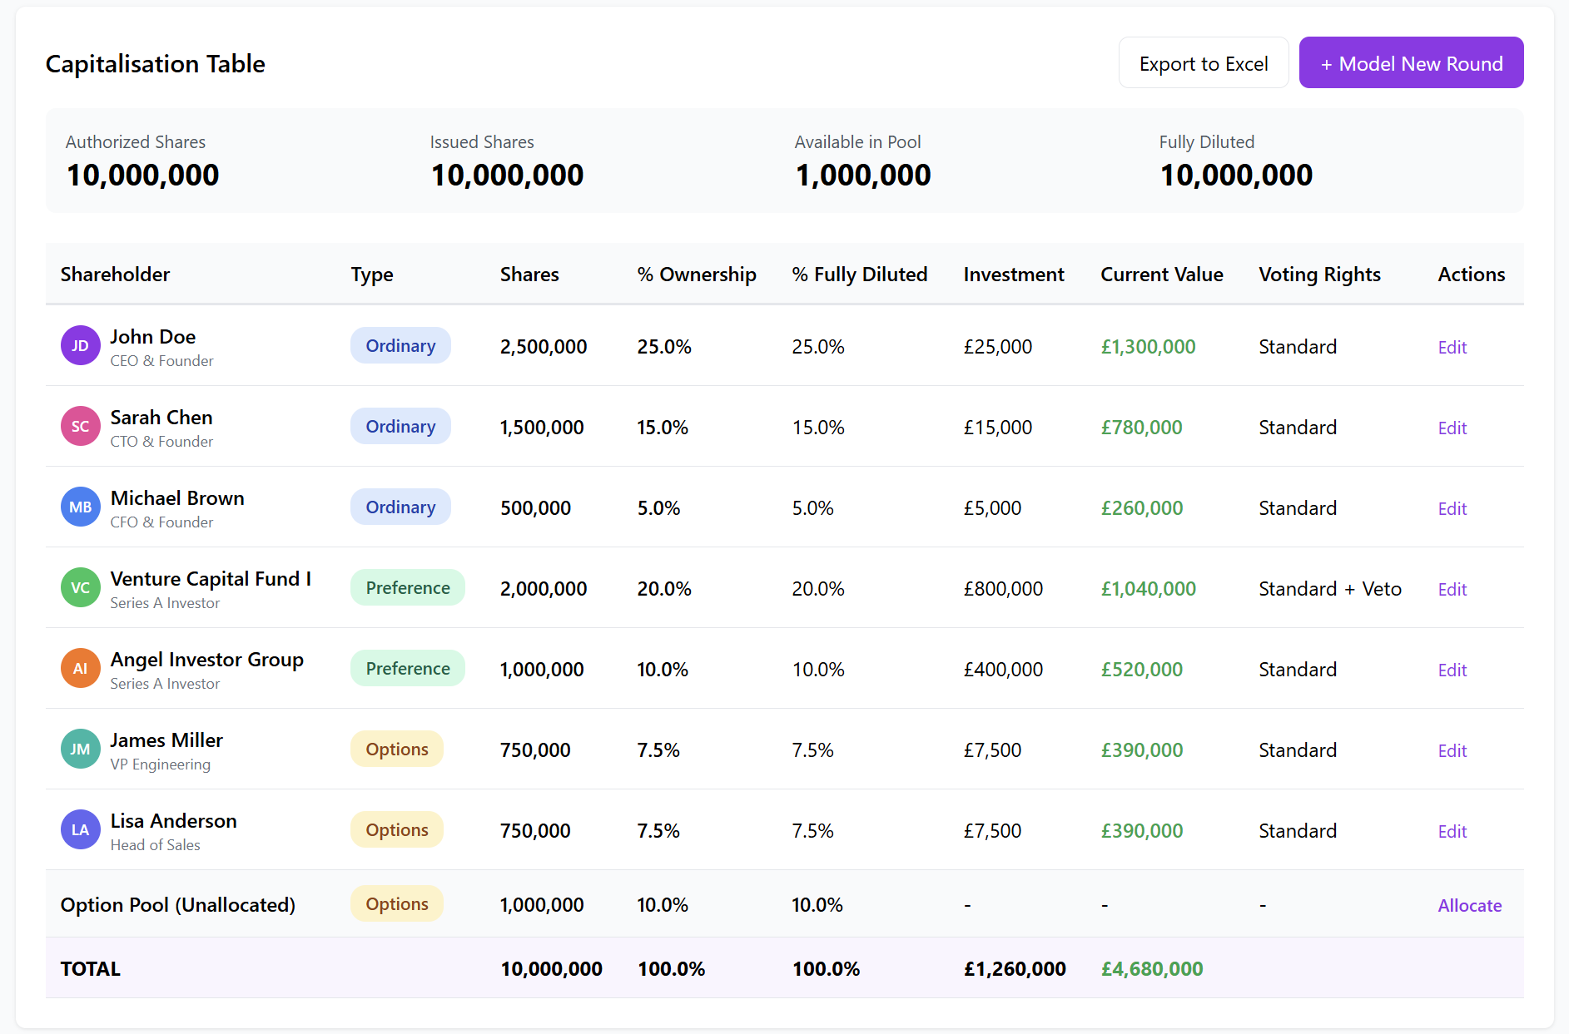Allocate shares from the unallocated option pool

[1469, 906]
